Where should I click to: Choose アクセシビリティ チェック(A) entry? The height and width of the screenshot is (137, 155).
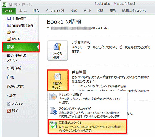(87, 113)
